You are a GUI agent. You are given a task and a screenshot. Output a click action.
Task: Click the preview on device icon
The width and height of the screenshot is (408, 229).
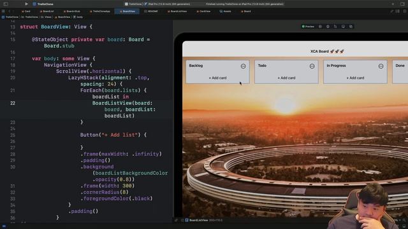[343, 27]
